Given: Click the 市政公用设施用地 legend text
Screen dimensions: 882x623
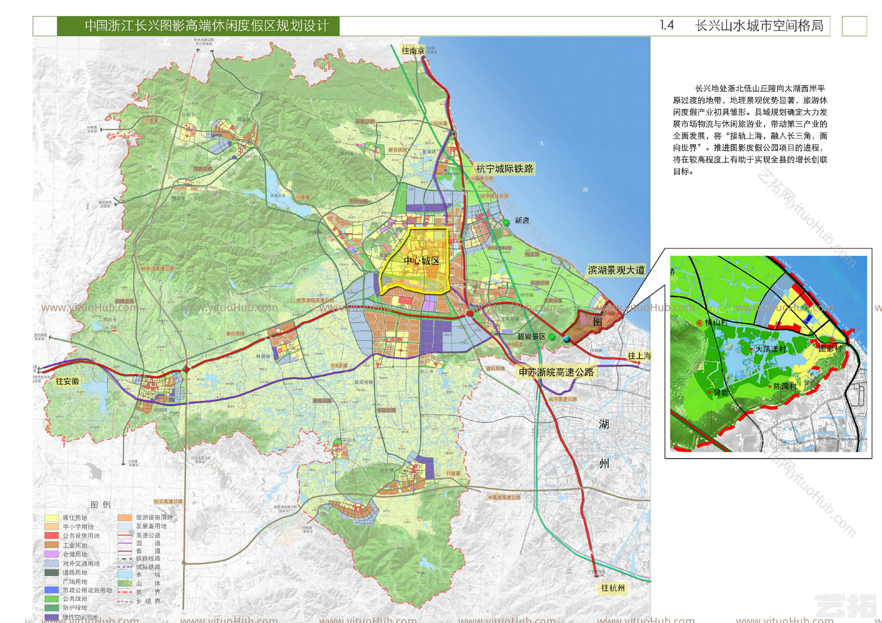Looking at the screenshot, I should (x=87, y=591).
